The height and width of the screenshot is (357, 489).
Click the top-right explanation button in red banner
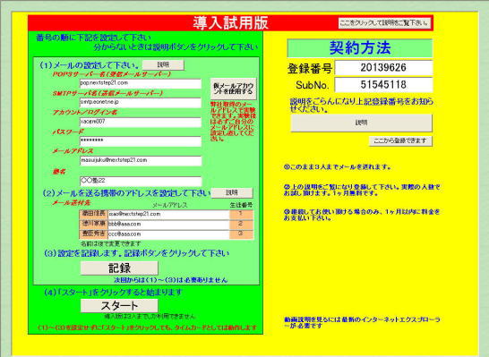[x=384, y=22]
